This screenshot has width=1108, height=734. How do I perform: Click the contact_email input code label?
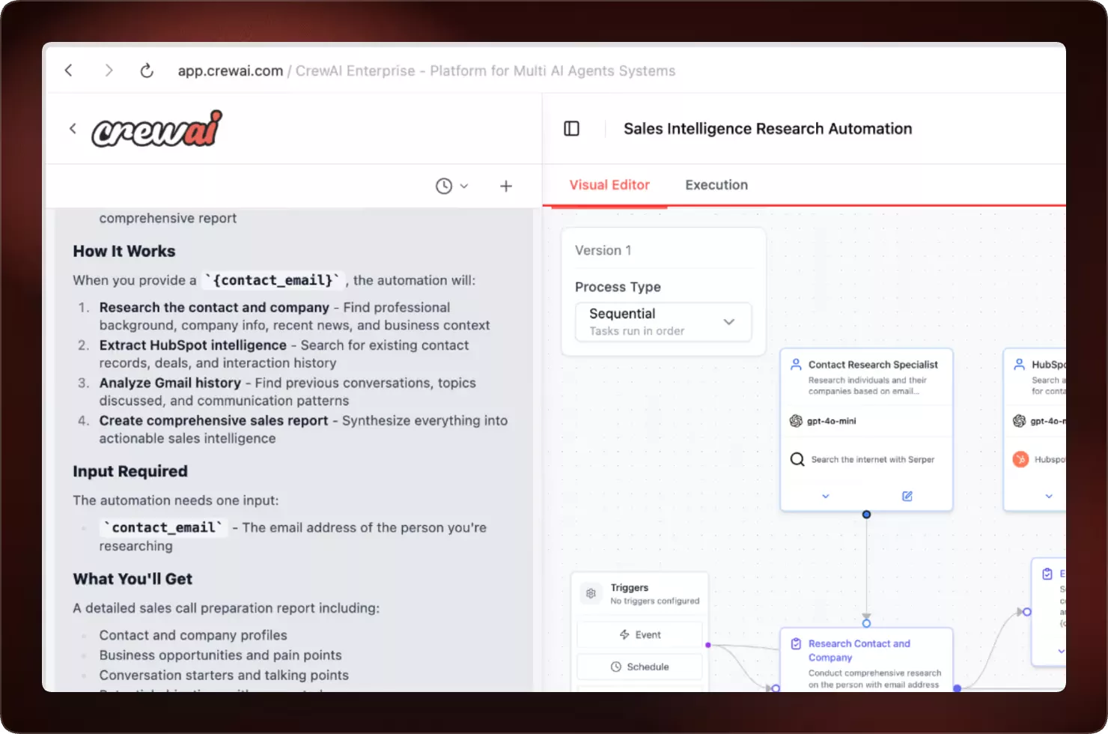(x=163, y=527)
